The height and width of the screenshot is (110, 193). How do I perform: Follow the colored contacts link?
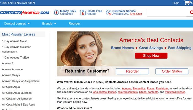pyautogui.click(x=127, y=92)
